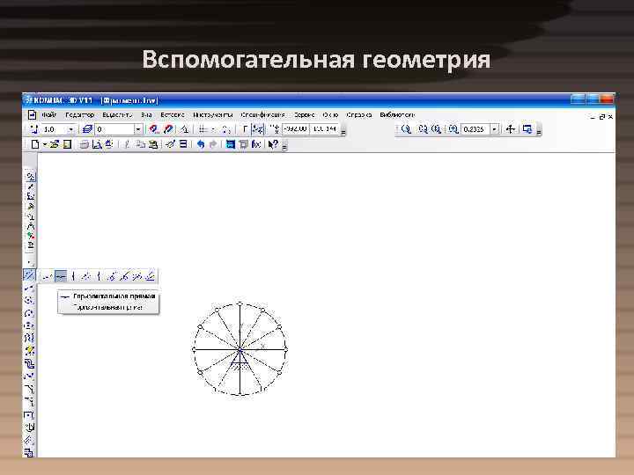Open the Инструменты menu
Screen dimensions: 634x475
pos(213,115)
